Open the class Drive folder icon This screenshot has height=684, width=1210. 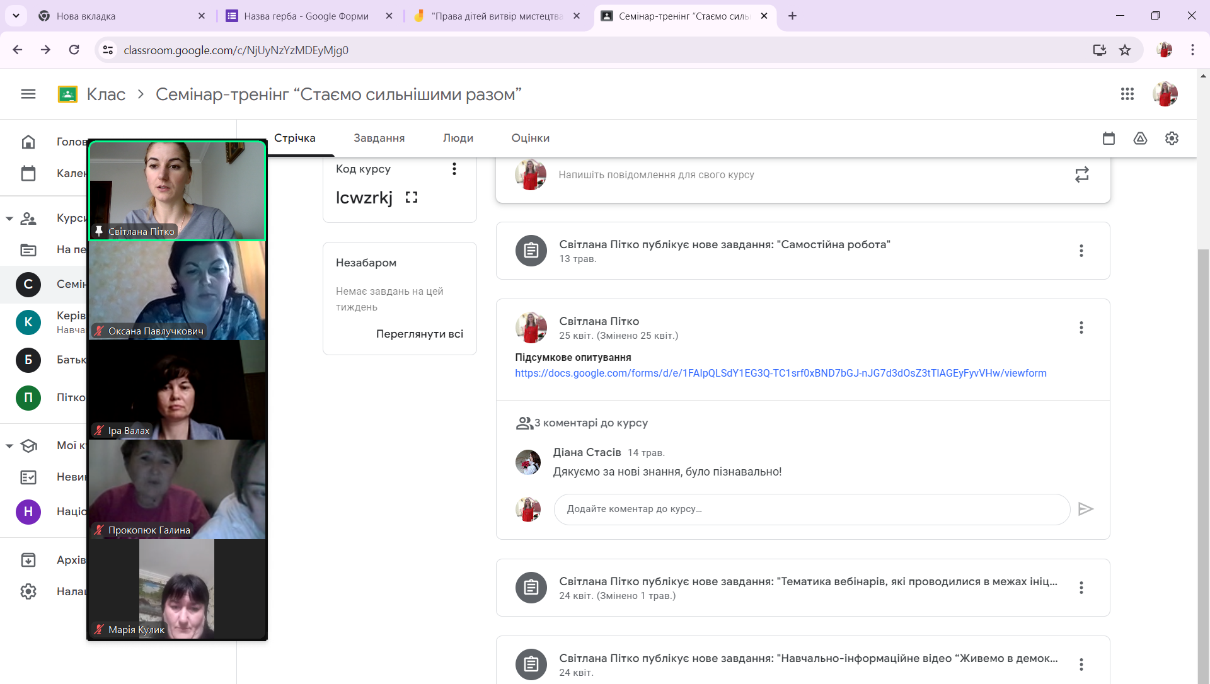[1140, 139]
